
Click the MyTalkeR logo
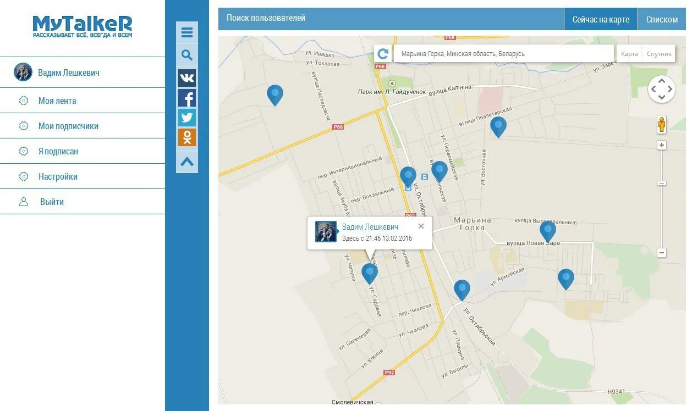[x=83, y=26]
